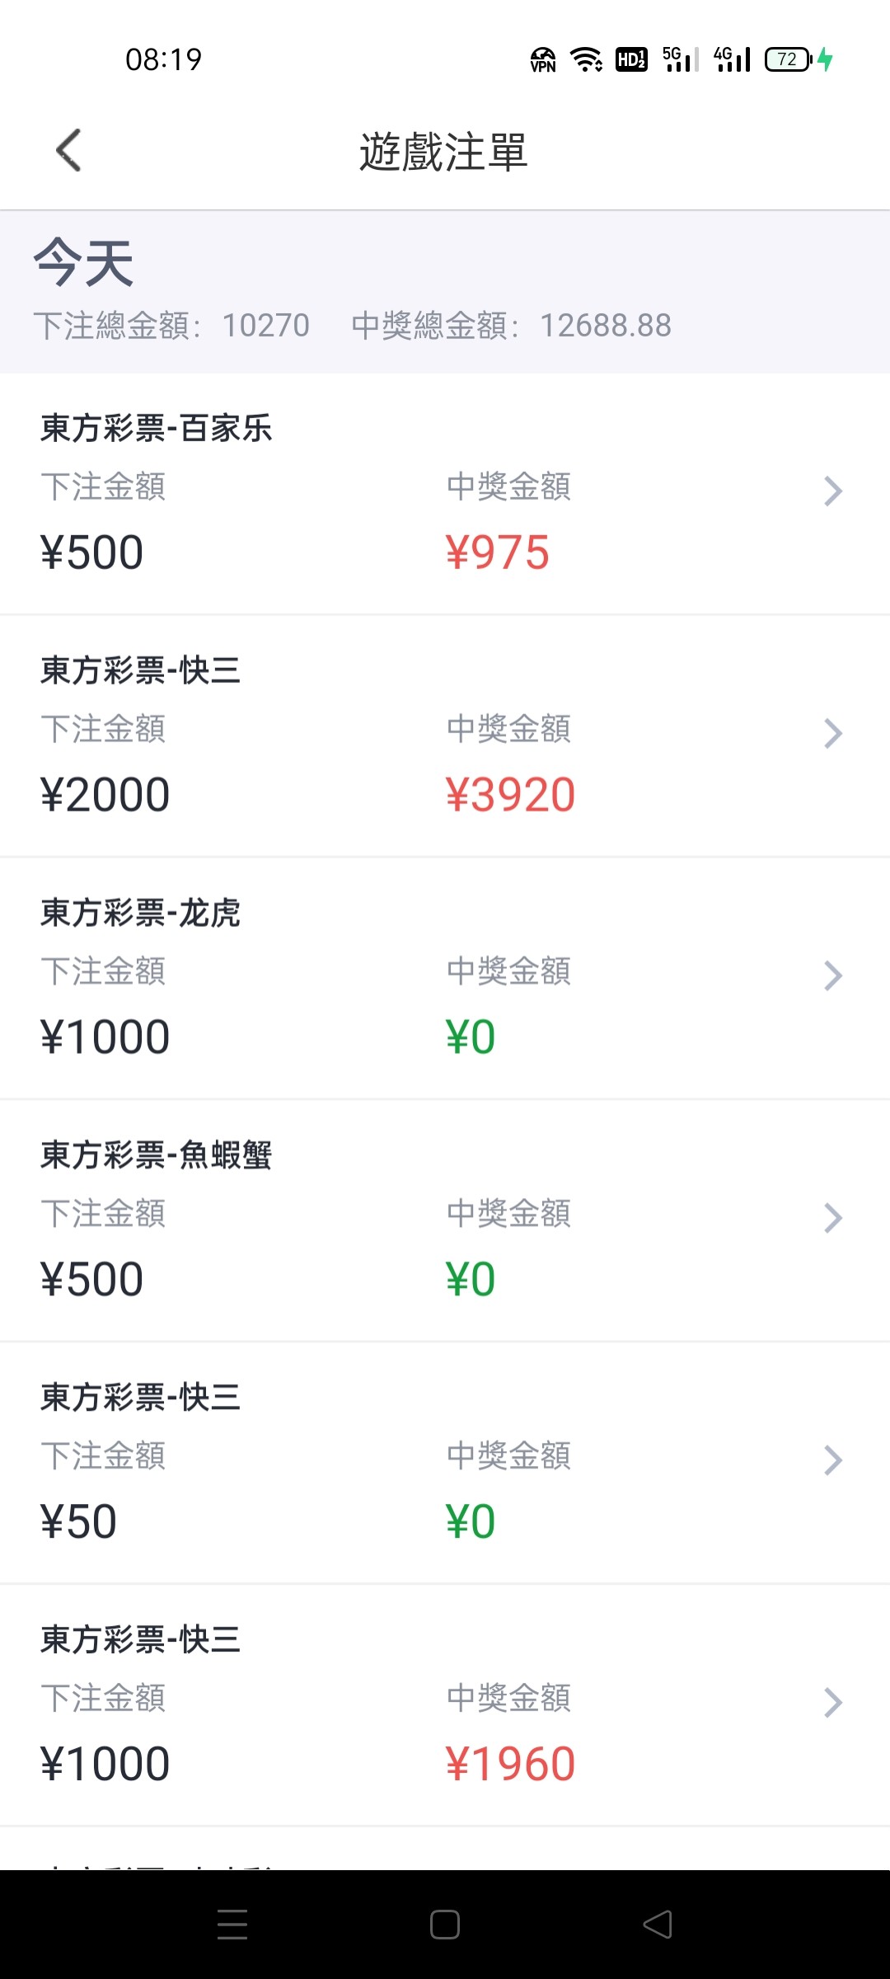Tap the Wi-Fi status icon
This screenshot has width=890, height=1979.
pos(586,59)
